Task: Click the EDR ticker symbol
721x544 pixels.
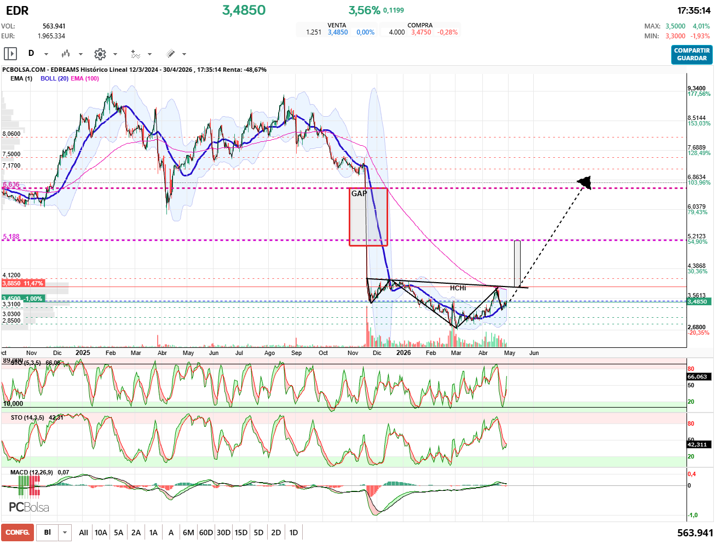Action: pos(17,10)
